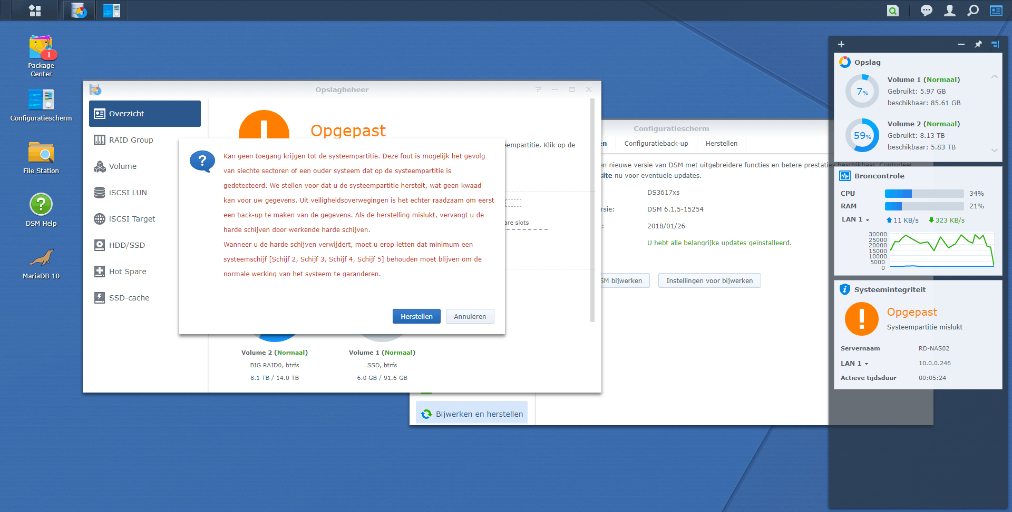Click uptime value 00:05:24
The height and width of the screenshot is (512, 1012).
[x=932, y=378]
